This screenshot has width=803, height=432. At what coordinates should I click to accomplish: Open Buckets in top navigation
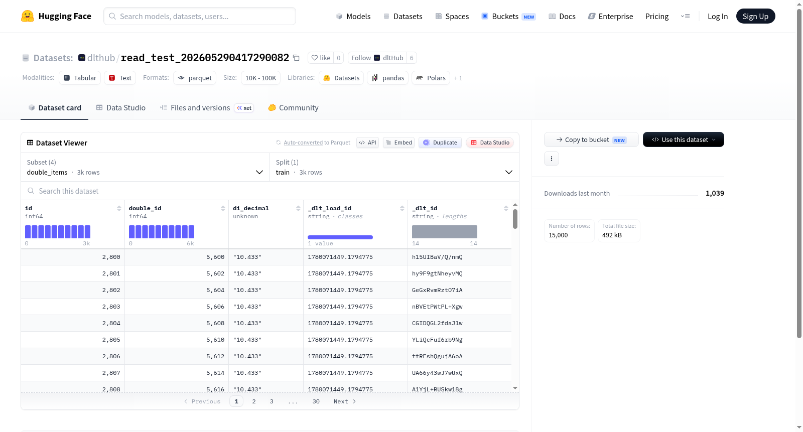click(508, 16)
